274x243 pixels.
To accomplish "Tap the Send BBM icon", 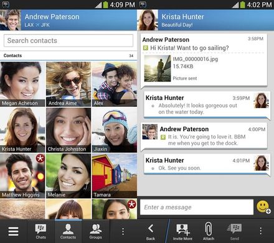I will [235, 232].
